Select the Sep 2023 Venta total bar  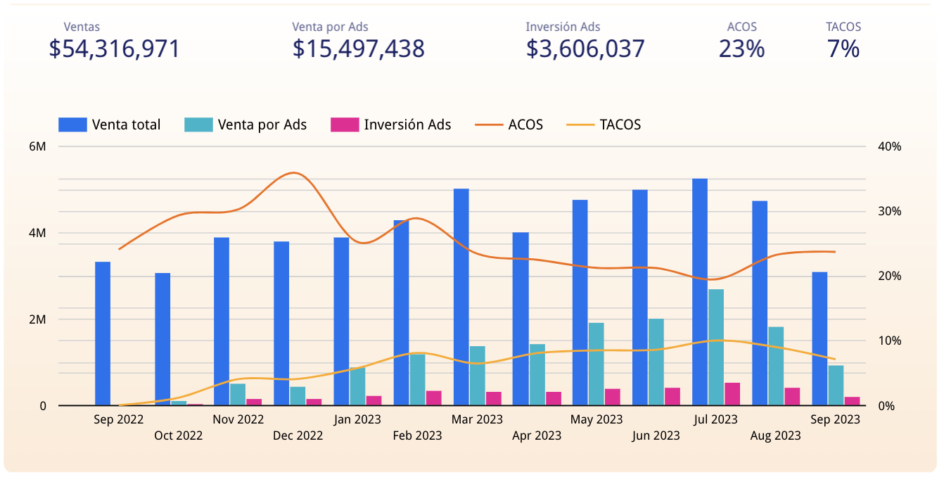(x=819, y=338)
